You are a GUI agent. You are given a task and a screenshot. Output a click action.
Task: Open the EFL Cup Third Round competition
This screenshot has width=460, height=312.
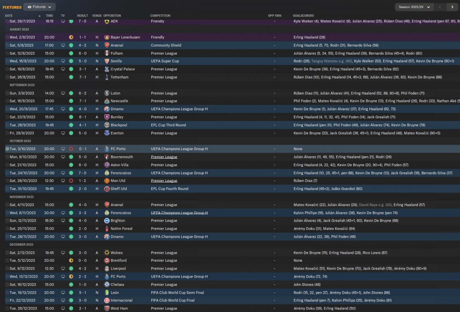click(169, 125)
